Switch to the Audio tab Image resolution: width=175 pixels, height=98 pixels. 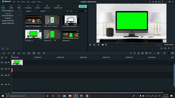coord(11,7)
